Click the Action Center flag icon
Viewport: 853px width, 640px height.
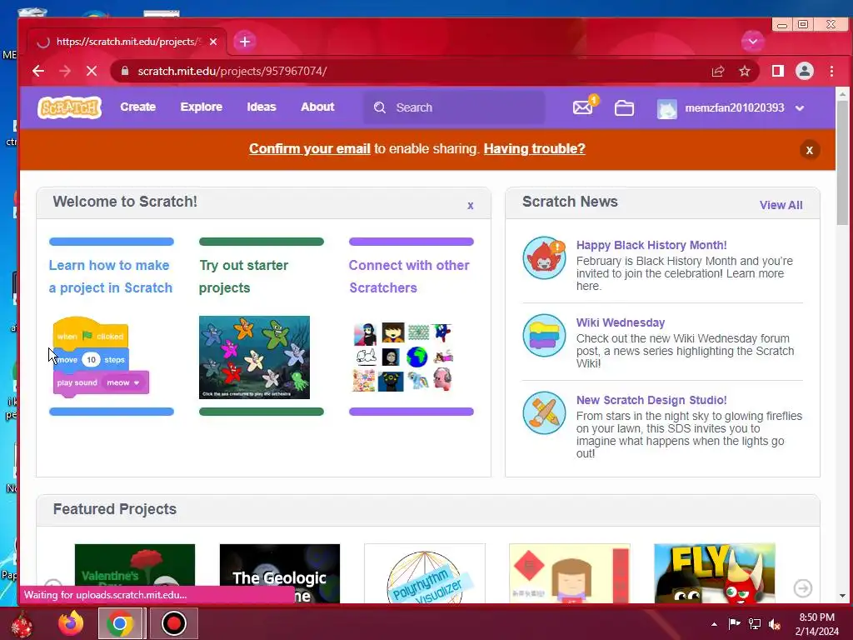[x=735, y=623]
